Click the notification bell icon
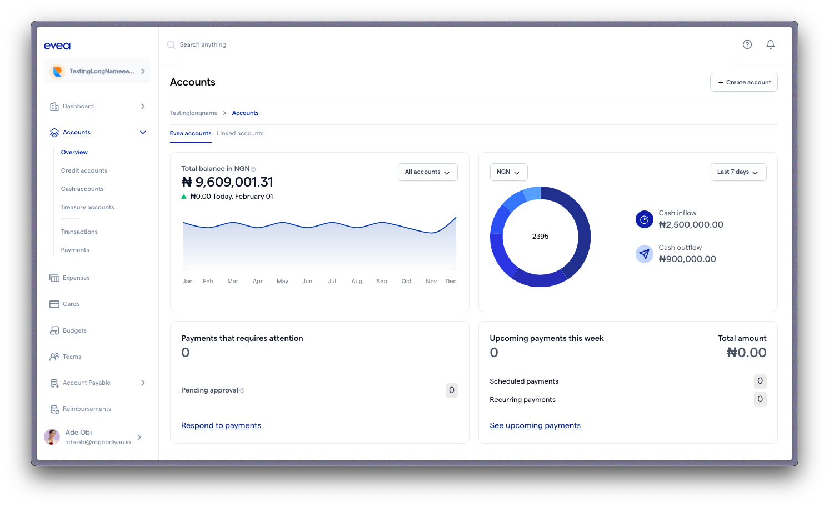Viewport: 829px width, 507px height. (771, 44)
